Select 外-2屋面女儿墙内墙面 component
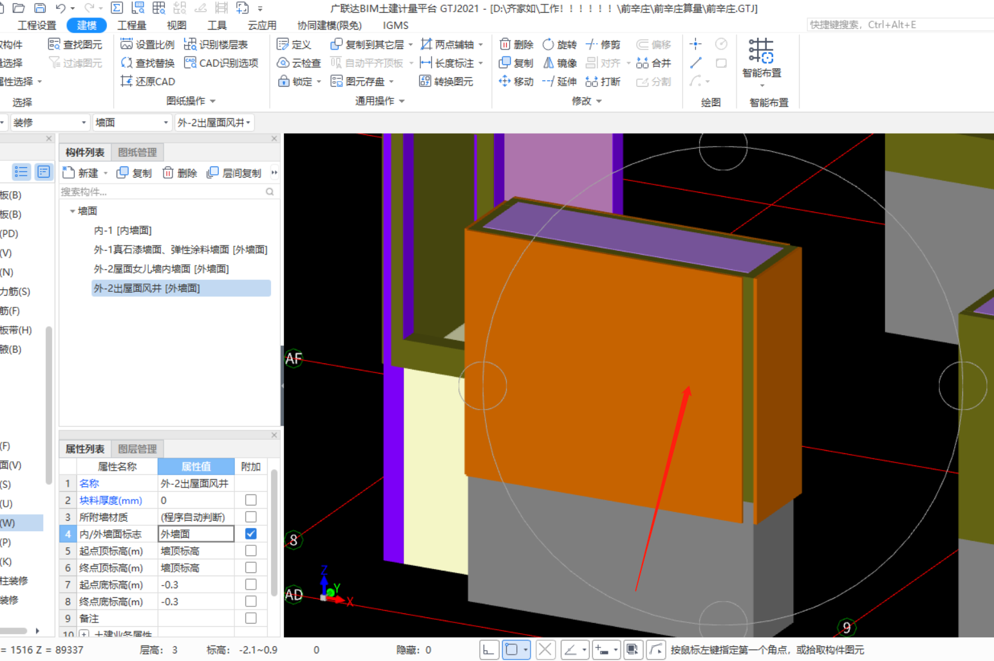Image resolution: width=994 pixels, height=661 pixels. [x=161, y=269]
